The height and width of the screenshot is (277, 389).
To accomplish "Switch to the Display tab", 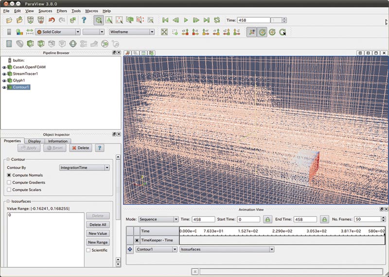I will (x=34, y=141).
